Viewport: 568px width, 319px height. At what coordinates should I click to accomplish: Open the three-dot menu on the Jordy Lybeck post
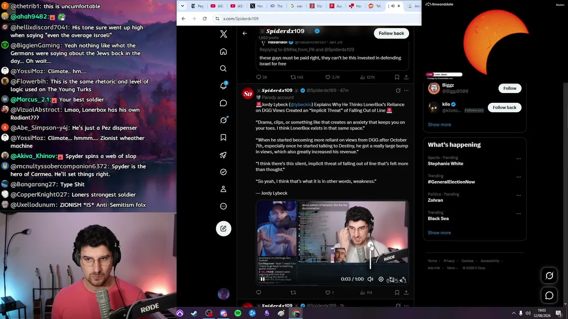[x=406, y=90]
